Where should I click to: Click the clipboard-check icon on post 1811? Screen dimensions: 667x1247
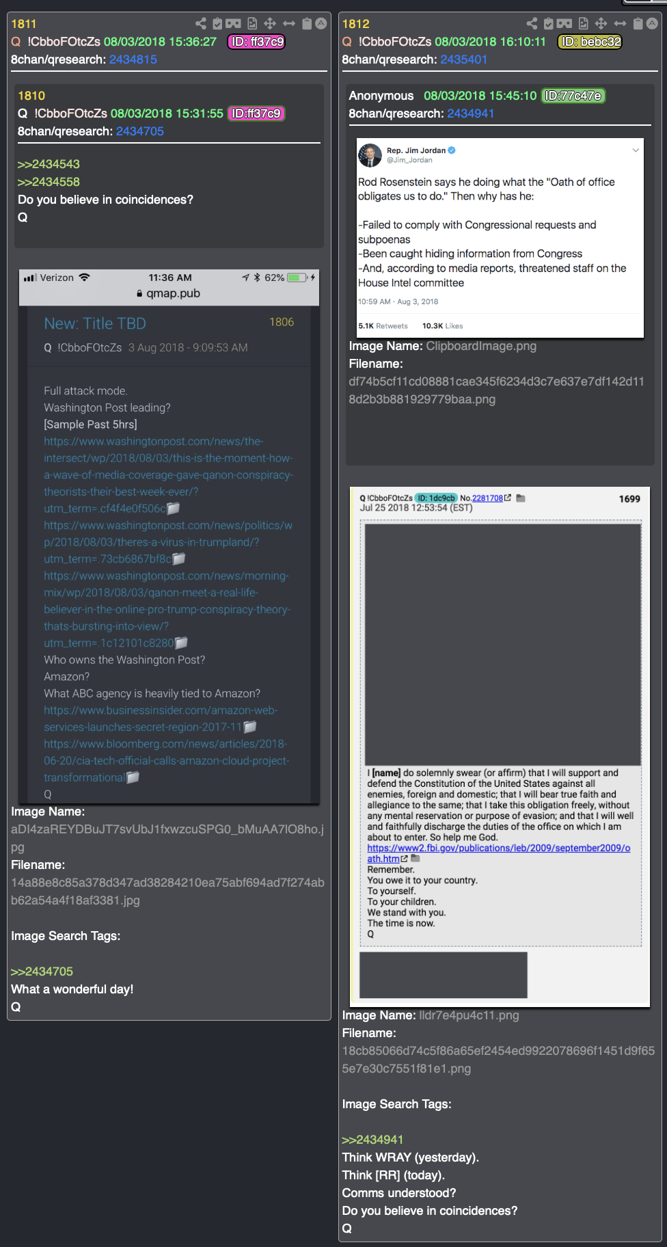pyautogui.click(x=217, y=24)
